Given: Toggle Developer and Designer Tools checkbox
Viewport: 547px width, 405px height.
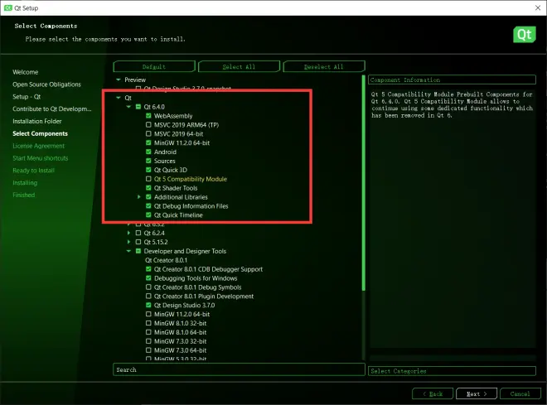Looking at the screenshot, I should click(138, 251).
